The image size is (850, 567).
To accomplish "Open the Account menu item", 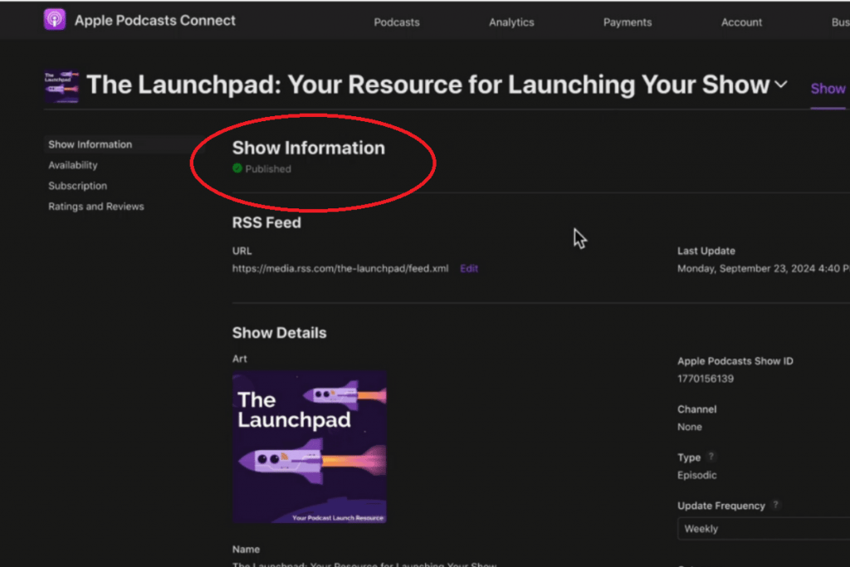I will (x=741, y=22).
